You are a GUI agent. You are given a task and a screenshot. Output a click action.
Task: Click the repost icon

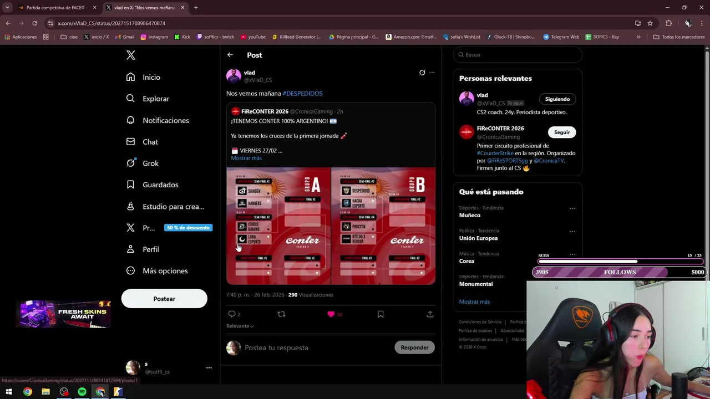pyautogui.click(x=281, y=314)
